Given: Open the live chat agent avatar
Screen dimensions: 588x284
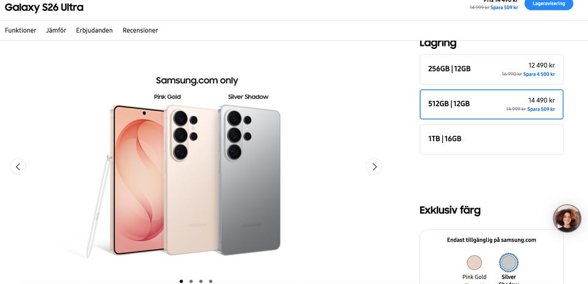Looking at the screenshot, I should tap(567, 218).
